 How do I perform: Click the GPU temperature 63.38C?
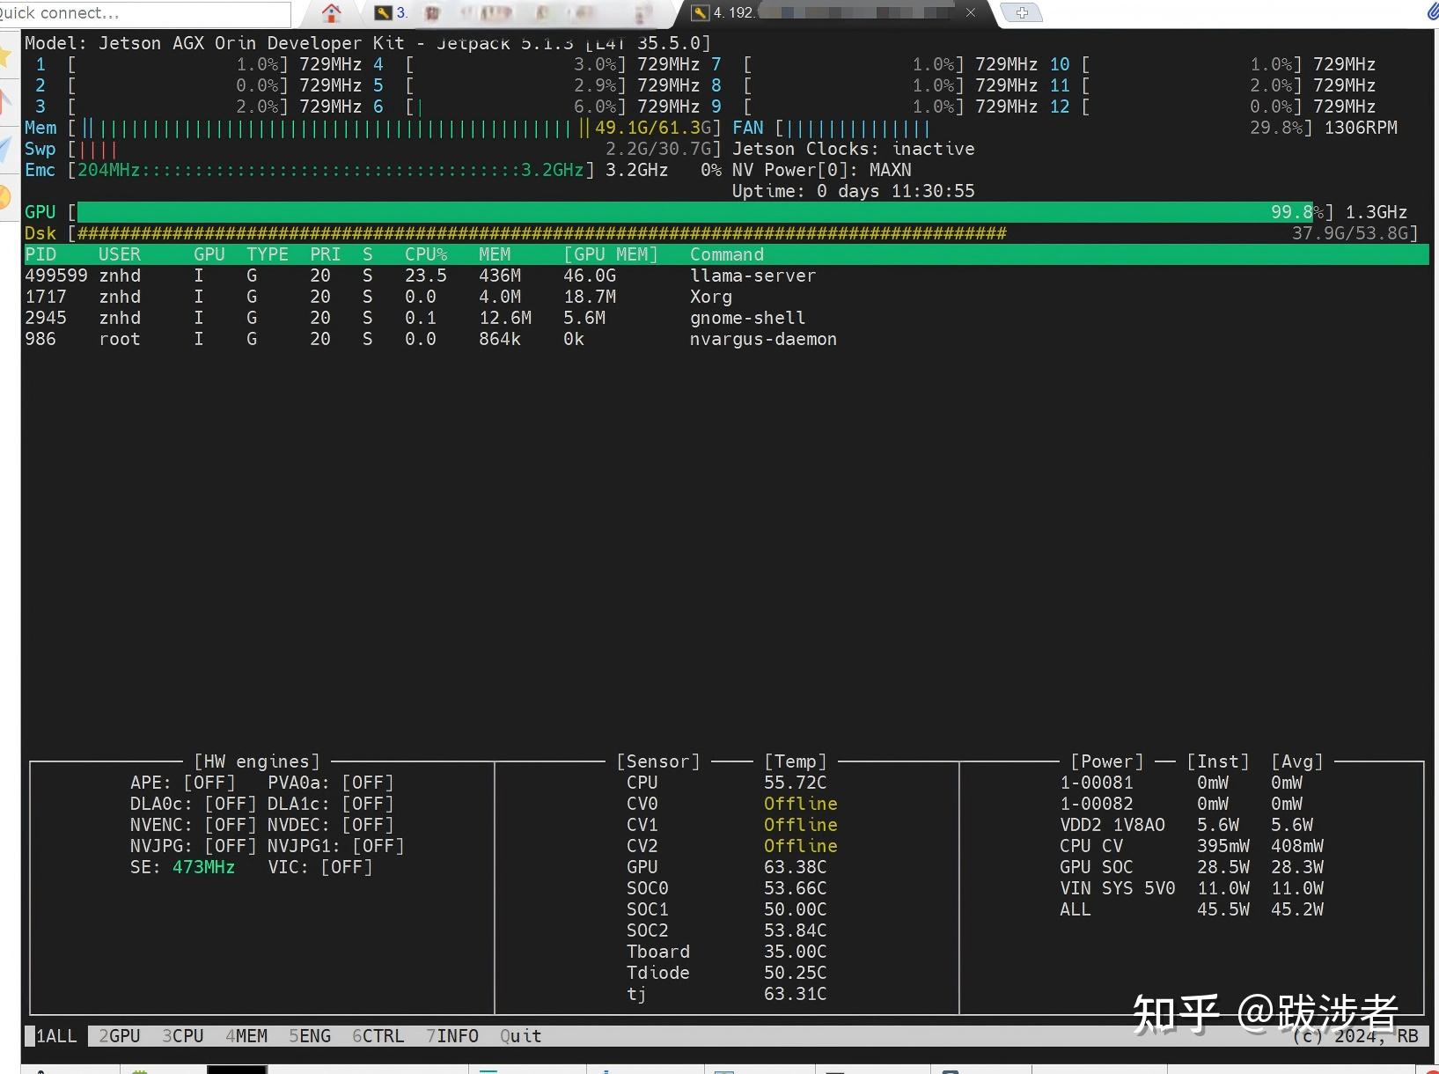point(796,867)
